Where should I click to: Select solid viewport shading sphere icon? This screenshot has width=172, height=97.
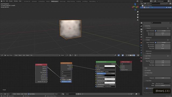[131, 55]
